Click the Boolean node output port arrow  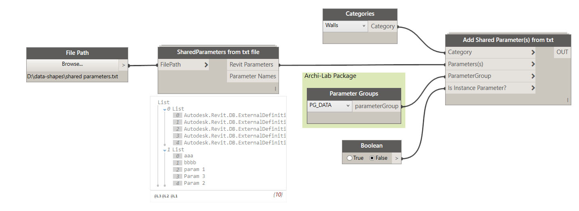pos(396,158)
